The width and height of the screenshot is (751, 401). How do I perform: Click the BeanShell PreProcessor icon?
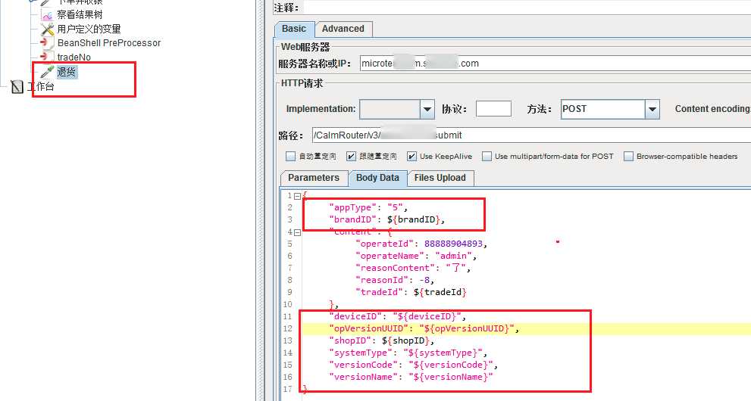click(x=47, y=43)
